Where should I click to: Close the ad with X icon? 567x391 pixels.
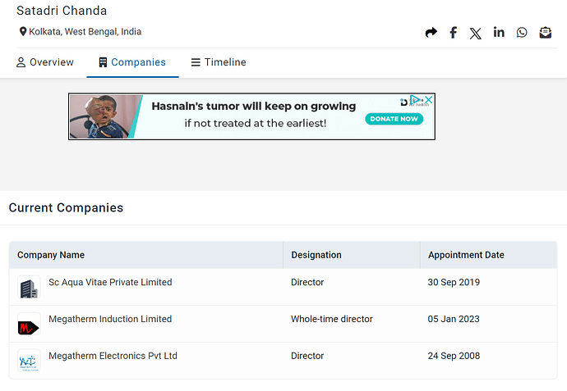click(x=428, y=100)
